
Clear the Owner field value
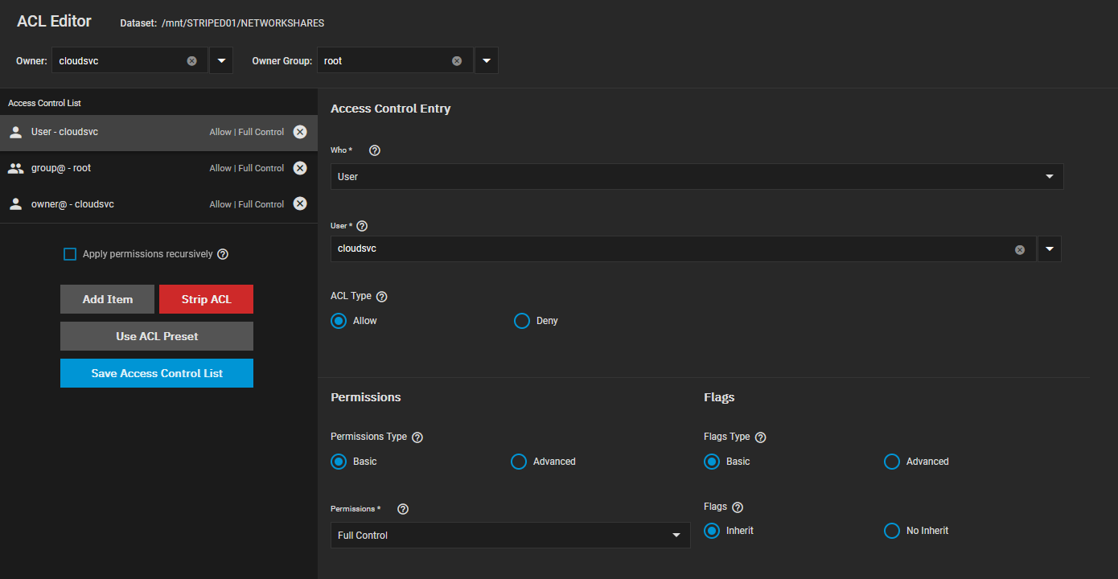[x=191, y=61]
